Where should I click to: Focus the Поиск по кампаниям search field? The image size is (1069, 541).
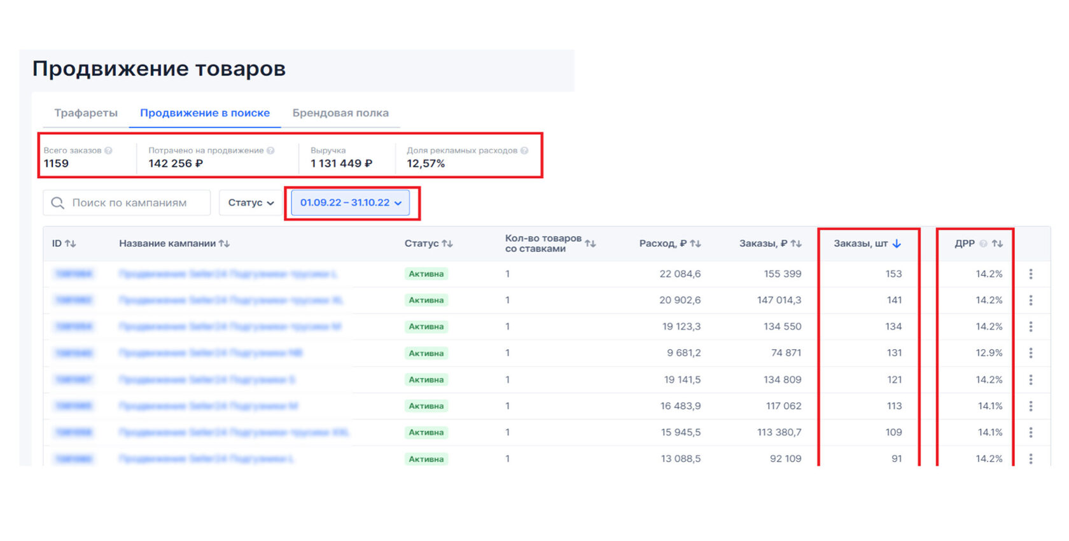click(x=127, y=202)
